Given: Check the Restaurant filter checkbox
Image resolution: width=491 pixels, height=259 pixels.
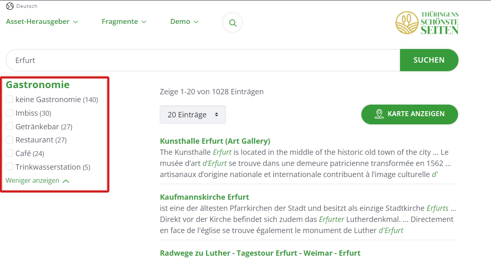Looking at the screenshot, I should click(x=9, y=140).
